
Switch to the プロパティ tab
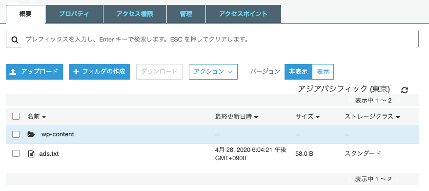click(x=74, y=14)
